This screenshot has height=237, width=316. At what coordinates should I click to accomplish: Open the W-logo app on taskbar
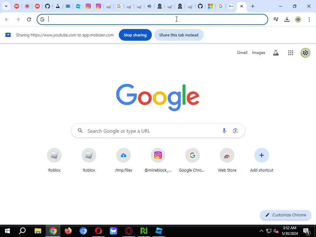tap(114, 231)
